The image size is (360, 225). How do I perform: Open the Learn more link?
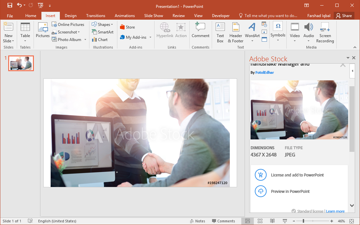click(x=335, y=211)
